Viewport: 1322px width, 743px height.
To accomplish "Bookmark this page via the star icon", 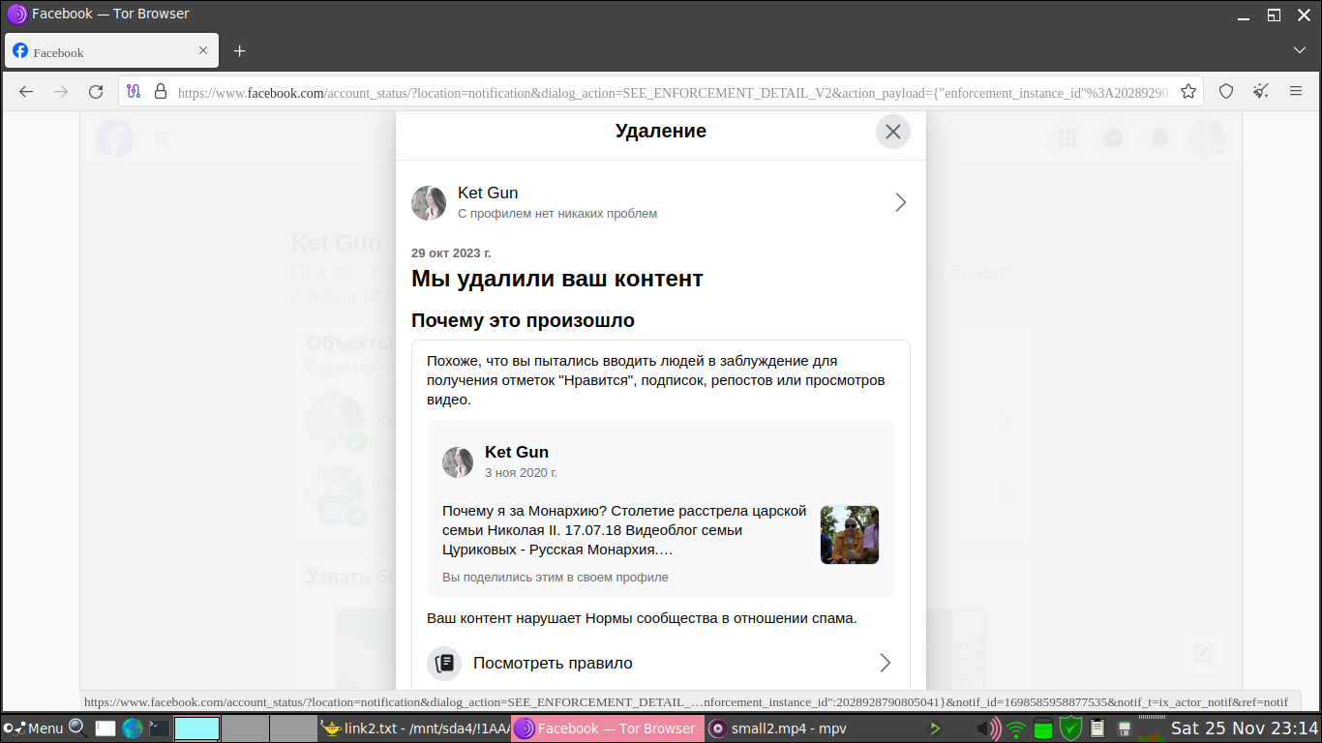I will point(1188,89).
